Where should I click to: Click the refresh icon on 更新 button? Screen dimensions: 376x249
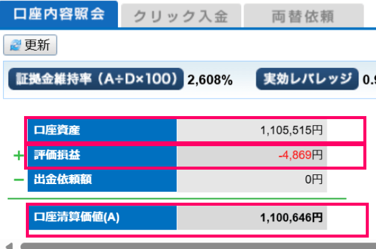15,46
